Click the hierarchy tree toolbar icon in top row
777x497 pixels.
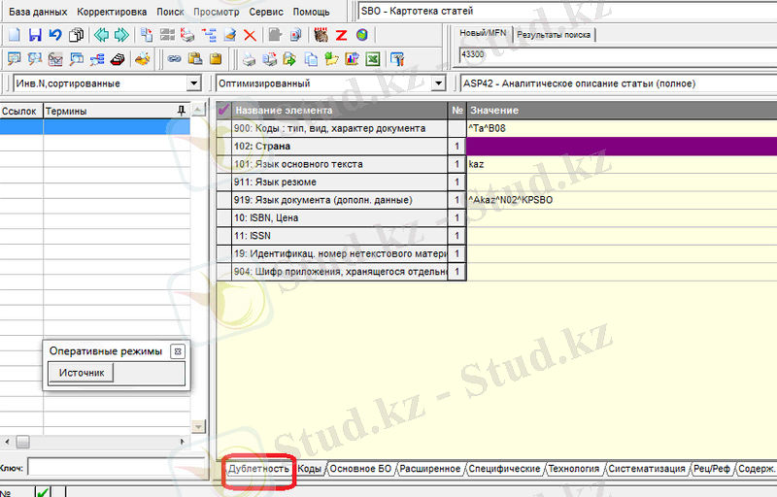point(209,35)
